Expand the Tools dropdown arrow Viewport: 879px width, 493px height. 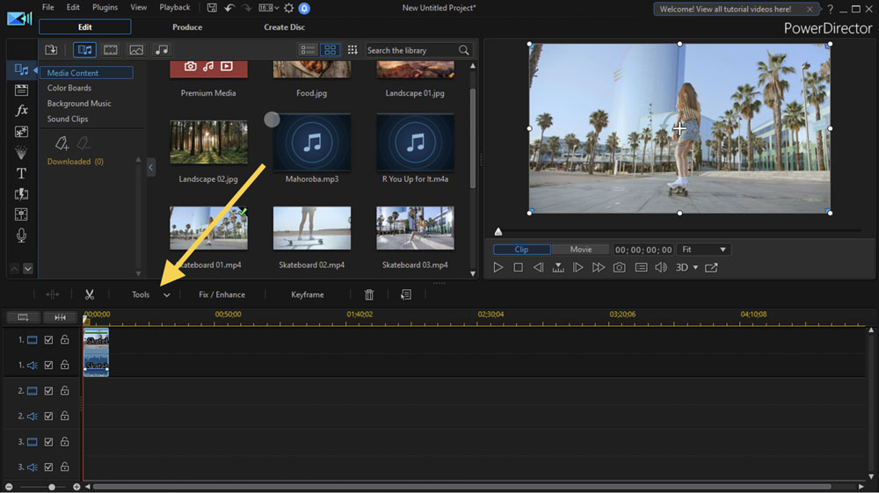click(166, 295)
